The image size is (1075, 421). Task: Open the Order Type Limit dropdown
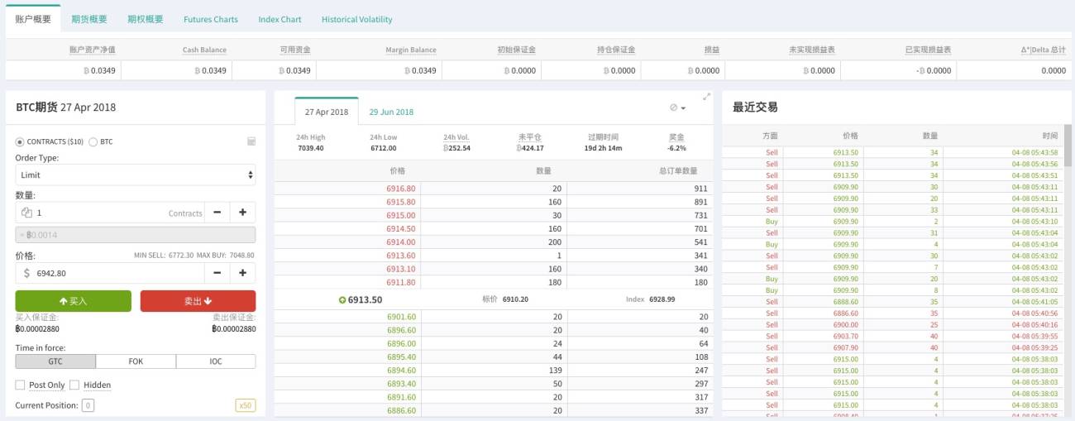tap(136, 175)
